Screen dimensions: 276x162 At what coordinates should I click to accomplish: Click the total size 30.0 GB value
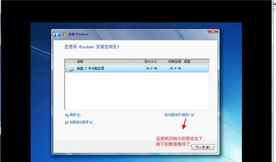tap(151, 68)
